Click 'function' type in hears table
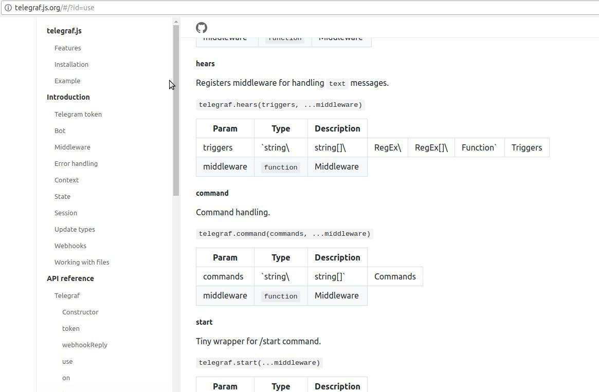This screenshot has width=599, height=392. click(x=281, y=167)
